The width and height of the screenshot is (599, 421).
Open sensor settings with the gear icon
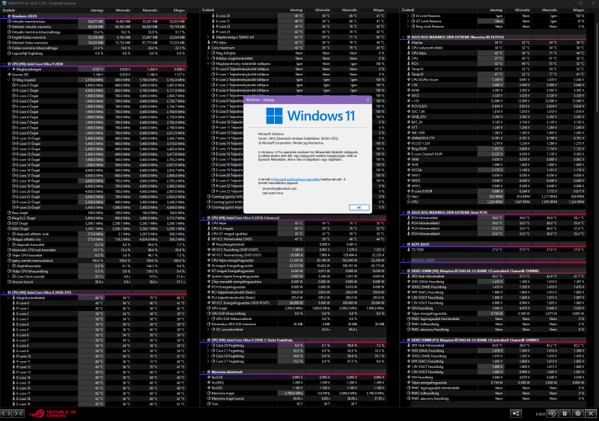[578, 414]
